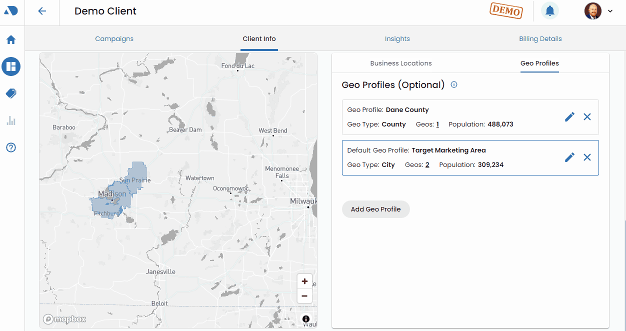Click the Add Geo Profile button
The image size is (626, 331).
[375, 209]
